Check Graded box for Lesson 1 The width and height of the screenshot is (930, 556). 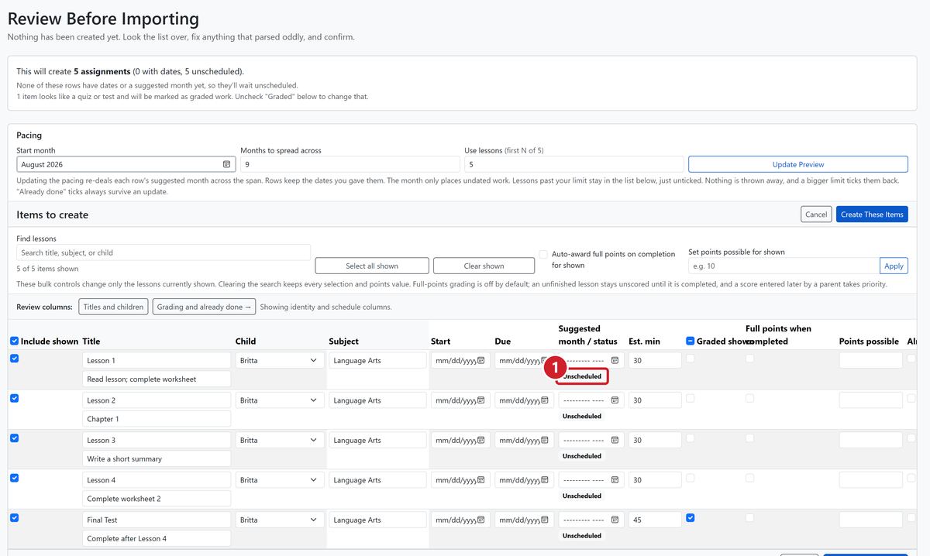pos(691,359)
